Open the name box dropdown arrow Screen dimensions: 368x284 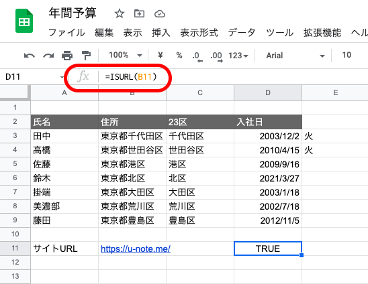pos(62,77)
